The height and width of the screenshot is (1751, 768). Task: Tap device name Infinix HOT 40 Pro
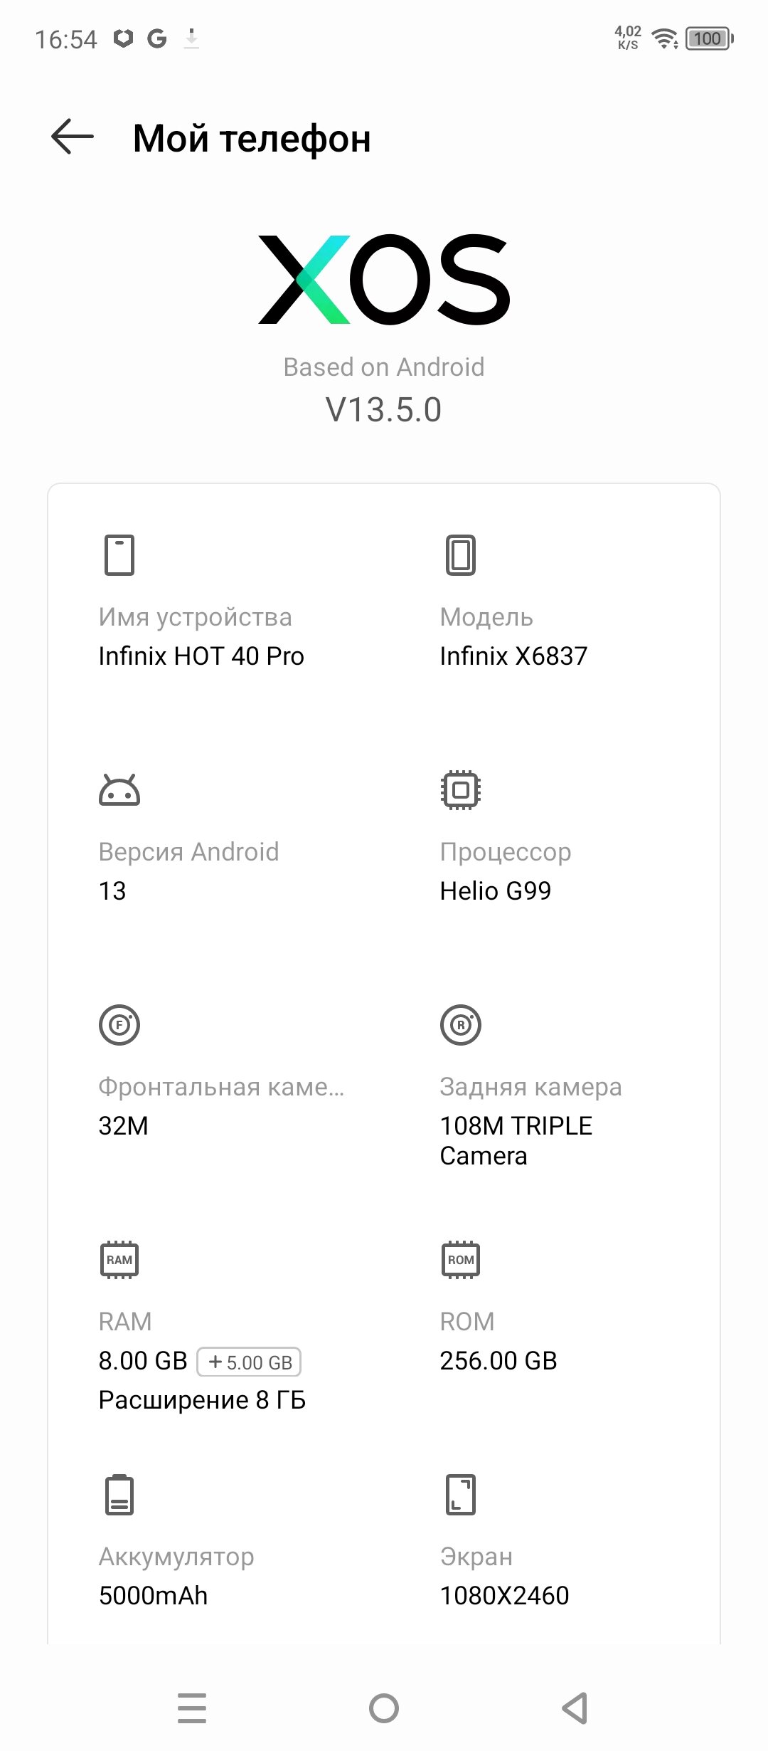[201, 656]
